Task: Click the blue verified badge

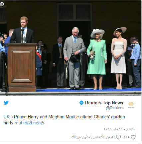Action: tap(81, 103)
